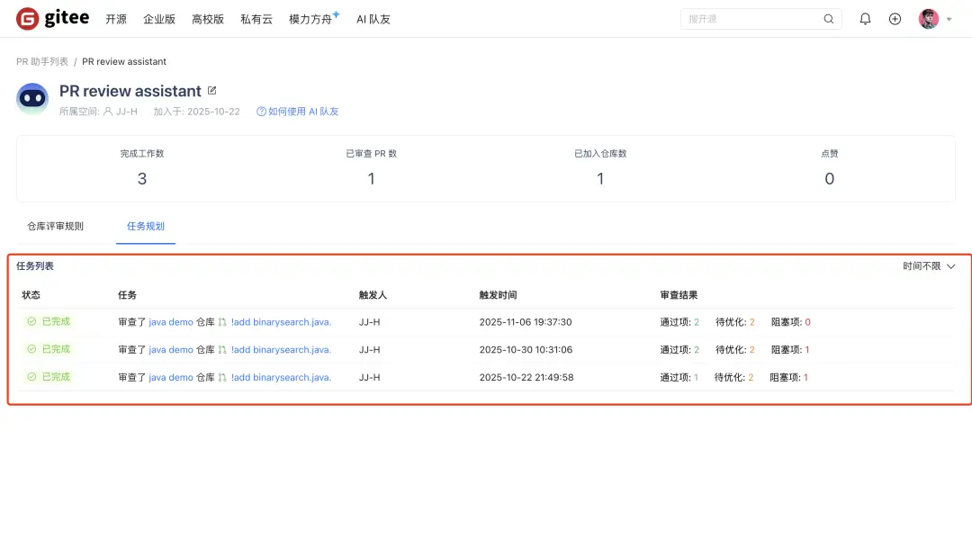Click the completed status icon for 2025-11-06 task
This screenshot has height=548, width=972.
31,321
